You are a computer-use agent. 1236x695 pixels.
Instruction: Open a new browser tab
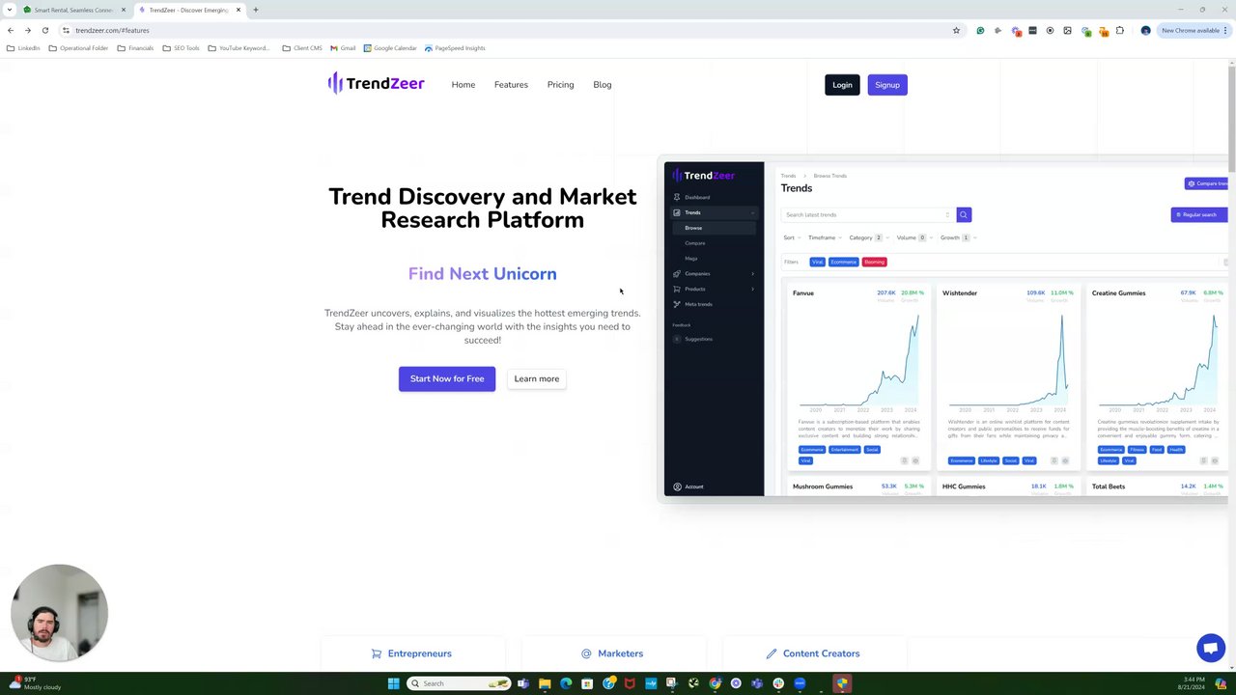256,10
